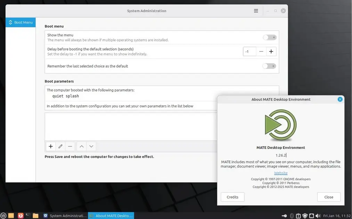Enable the Show the menu toggle
Image resolution: width=352 pixels, height=219 pixels.
click(269, 37)
